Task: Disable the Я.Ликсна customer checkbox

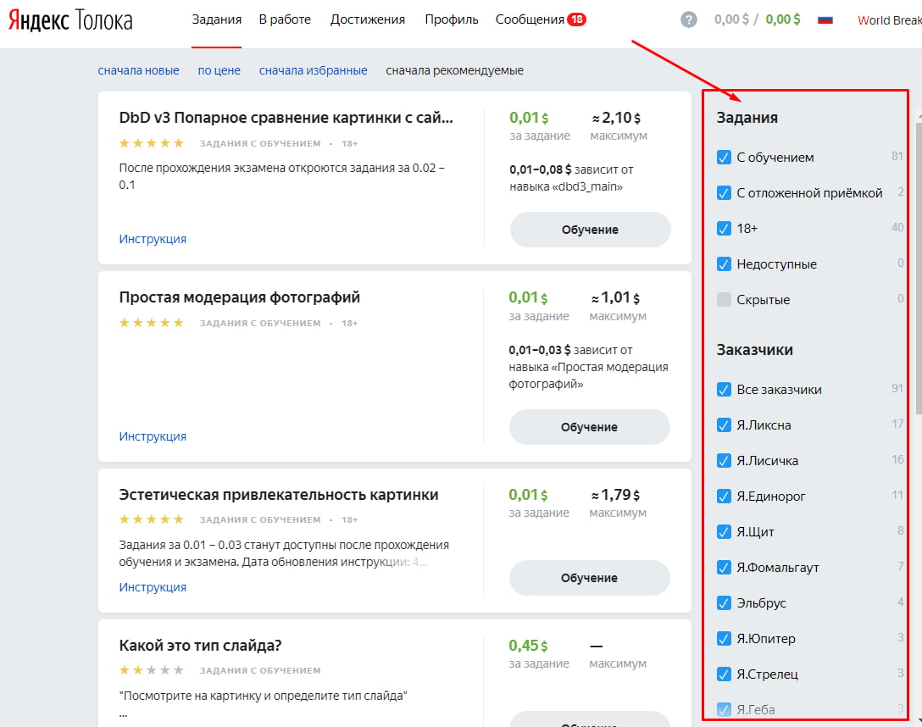Action: pos(725,425)
